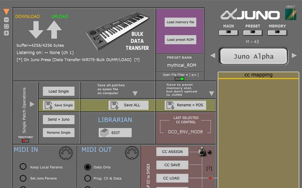Click the MIDI IN DIN connector icon

click(x=66, y=153)
